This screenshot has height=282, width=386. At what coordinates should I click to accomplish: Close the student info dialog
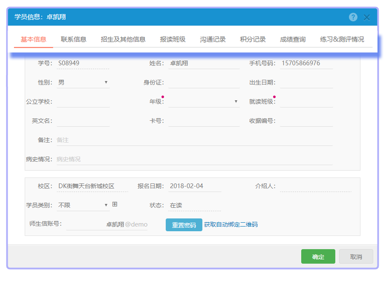[x=367, y=17]
